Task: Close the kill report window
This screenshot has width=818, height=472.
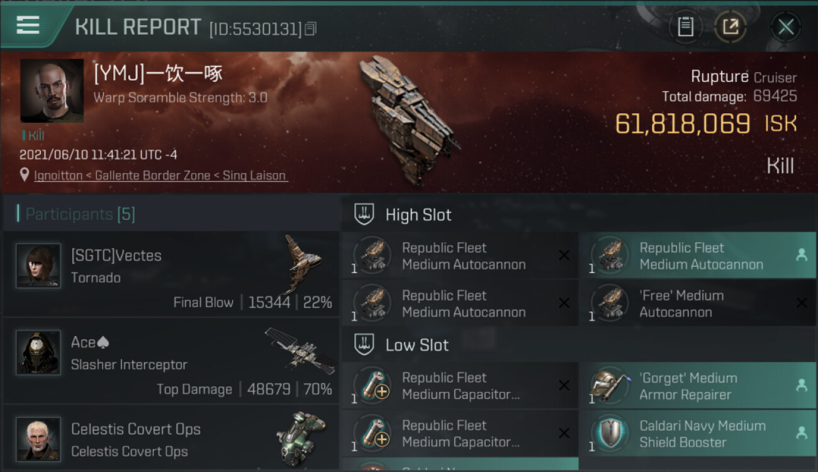Action: click(786, 26)
